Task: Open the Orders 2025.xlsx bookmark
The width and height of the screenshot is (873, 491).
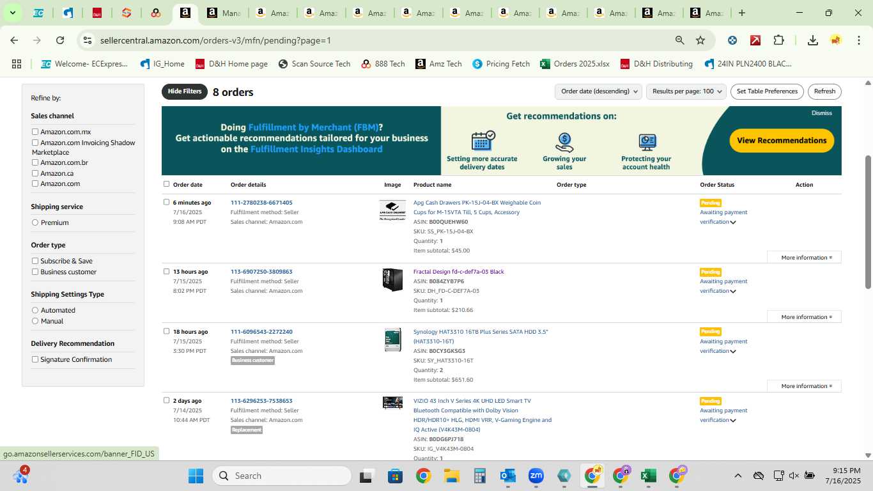Action: (575, 64)
